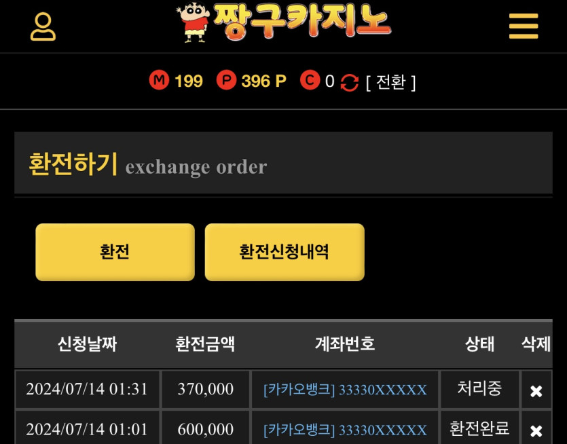Click the 계좌번호 column header
The image size is (567, 444).
pos(344,344)
